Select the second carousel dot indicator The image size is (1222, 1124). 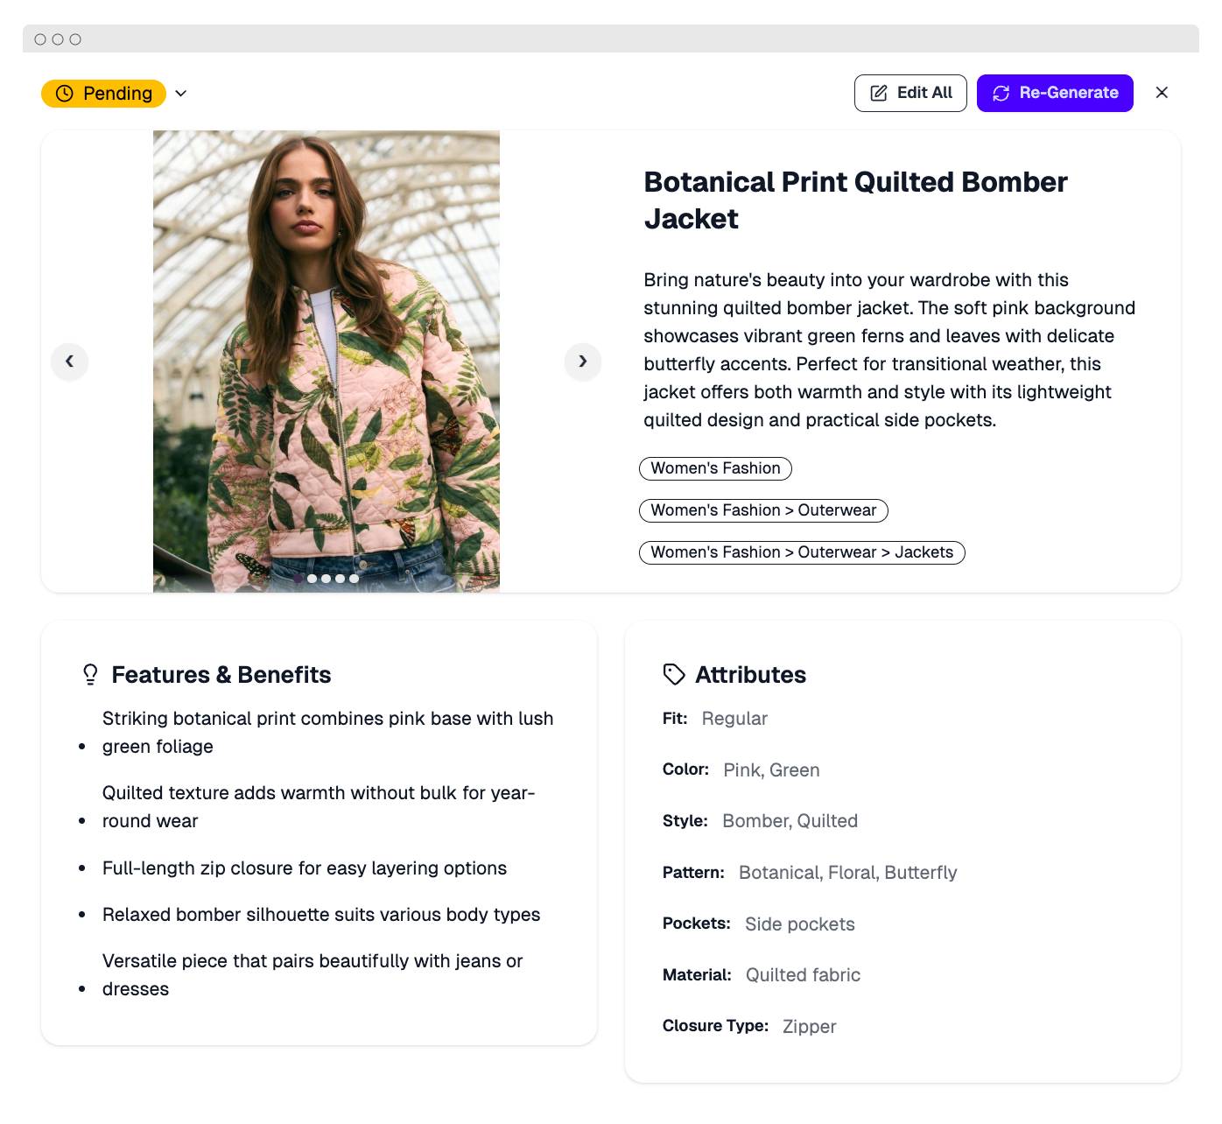(x=325, y=578)
